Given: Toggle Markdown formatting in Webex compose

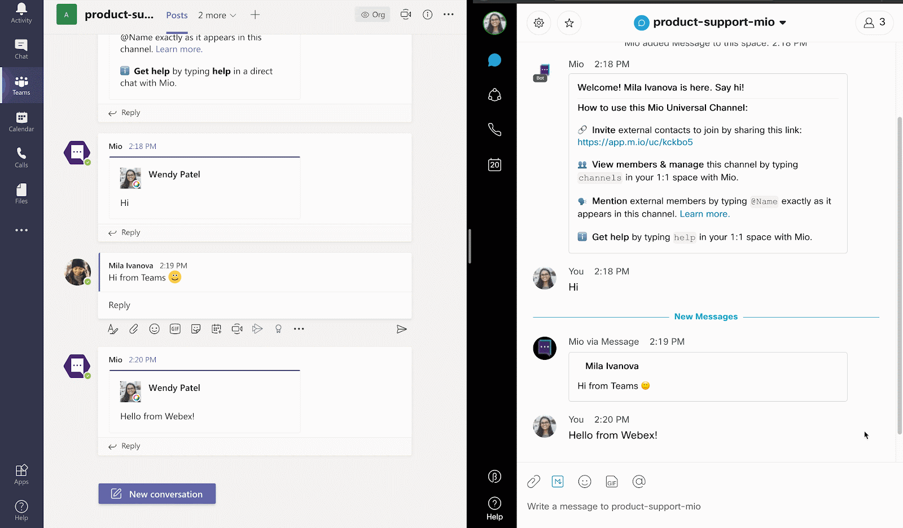Looking at the screenshot, I should pyautogui.click(x=558, y=481).
